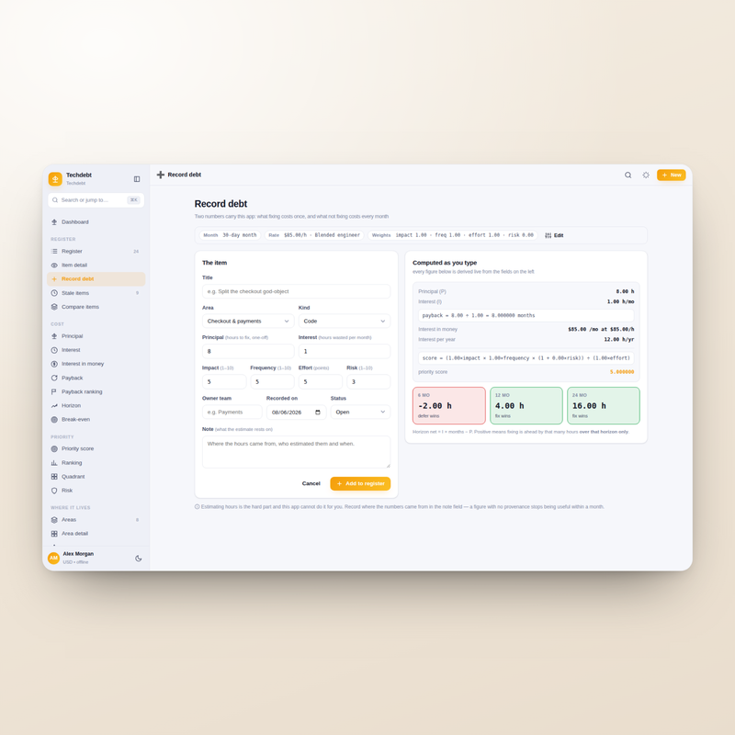Click the Dashboard icon
Screen dimensions: 735x735
[54, 222]
